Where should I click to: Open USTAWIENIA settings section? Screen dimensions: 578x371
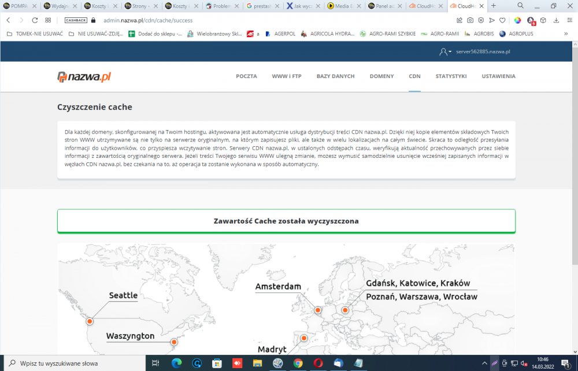498,76
